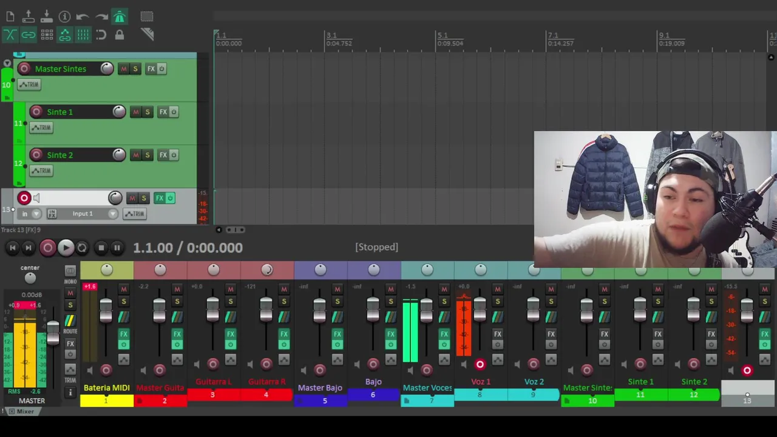
Task: Click the master 'center' pan knob
Action: [x=30, y=278]
